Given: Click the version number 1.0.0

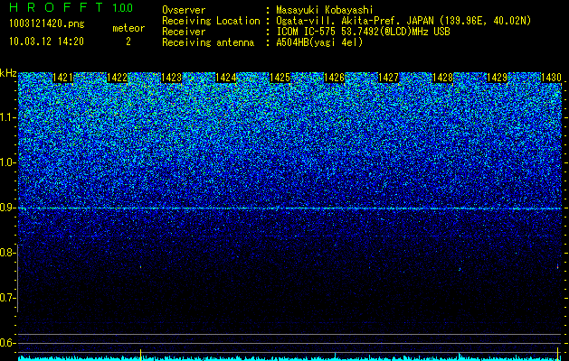Looking at the screenshot, I should [x=123, y=7].
